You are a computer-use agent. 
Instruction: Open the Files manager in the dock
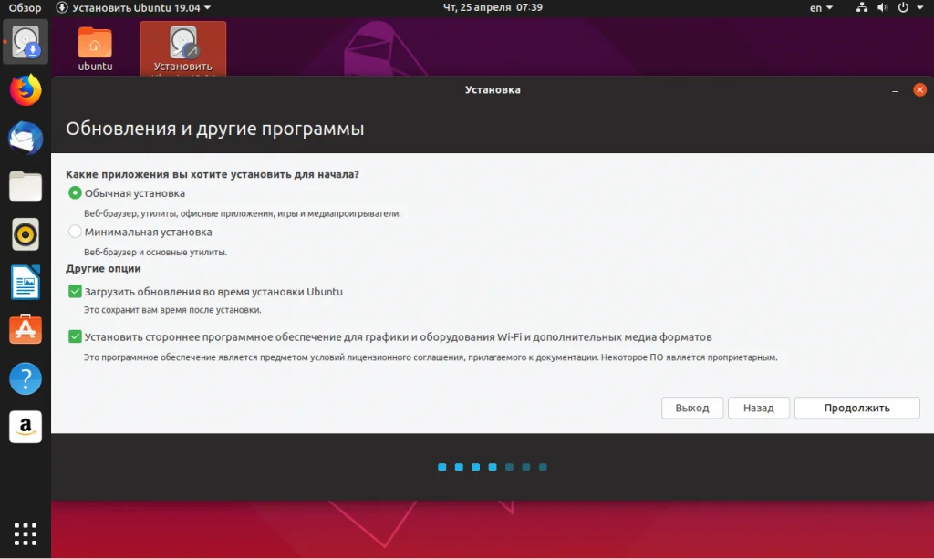[25, 186]
